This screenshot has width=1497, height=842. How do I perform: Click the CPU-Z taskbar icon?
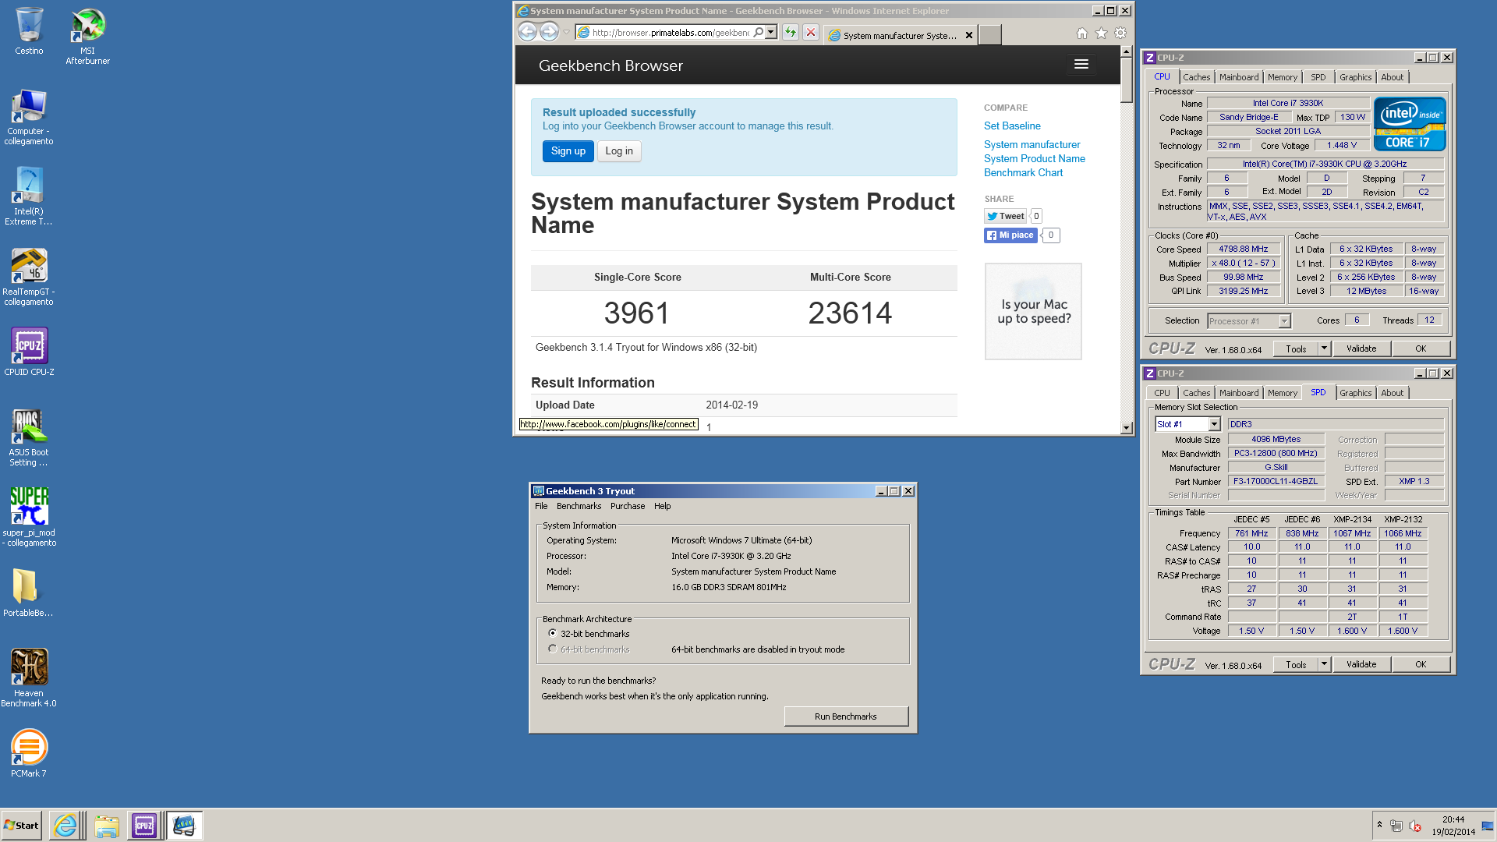[x=144, y=825]
